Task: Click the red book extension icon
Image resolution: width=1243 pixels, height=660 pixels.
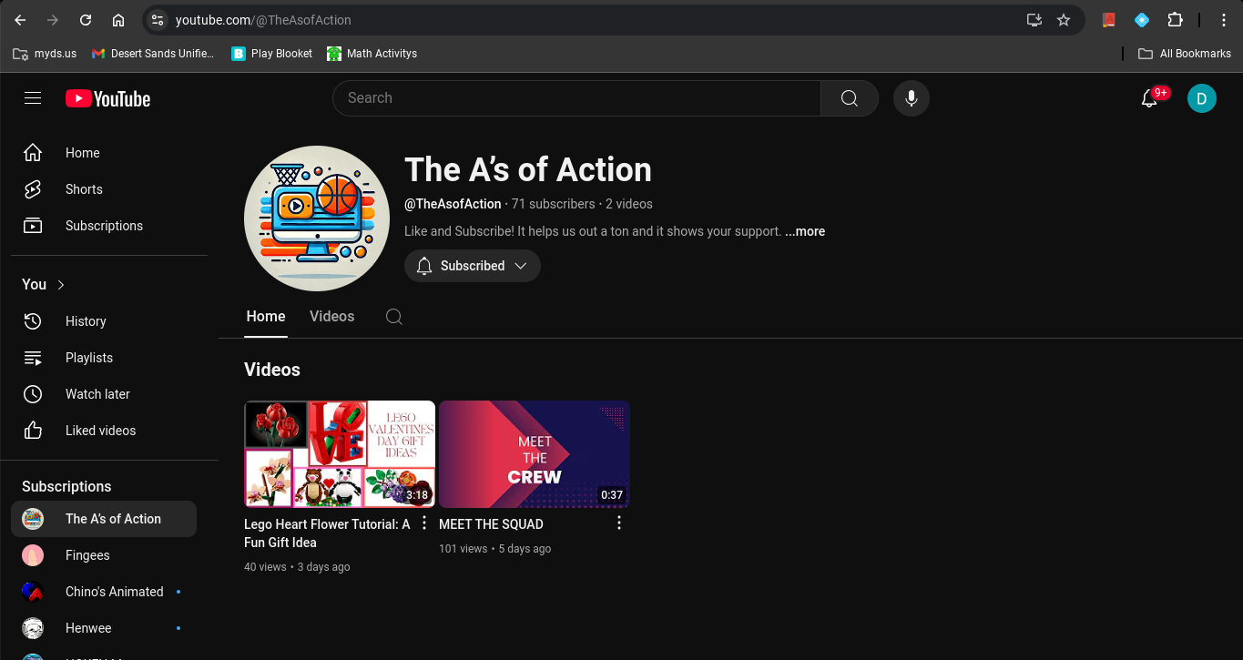Action: [x=1108, y=20]
